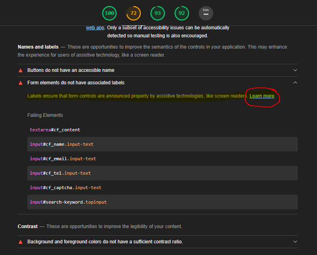The width and height of the screenshot is (317, 255).
Task: Click the input#cf_email failing element
Action: 63,159
